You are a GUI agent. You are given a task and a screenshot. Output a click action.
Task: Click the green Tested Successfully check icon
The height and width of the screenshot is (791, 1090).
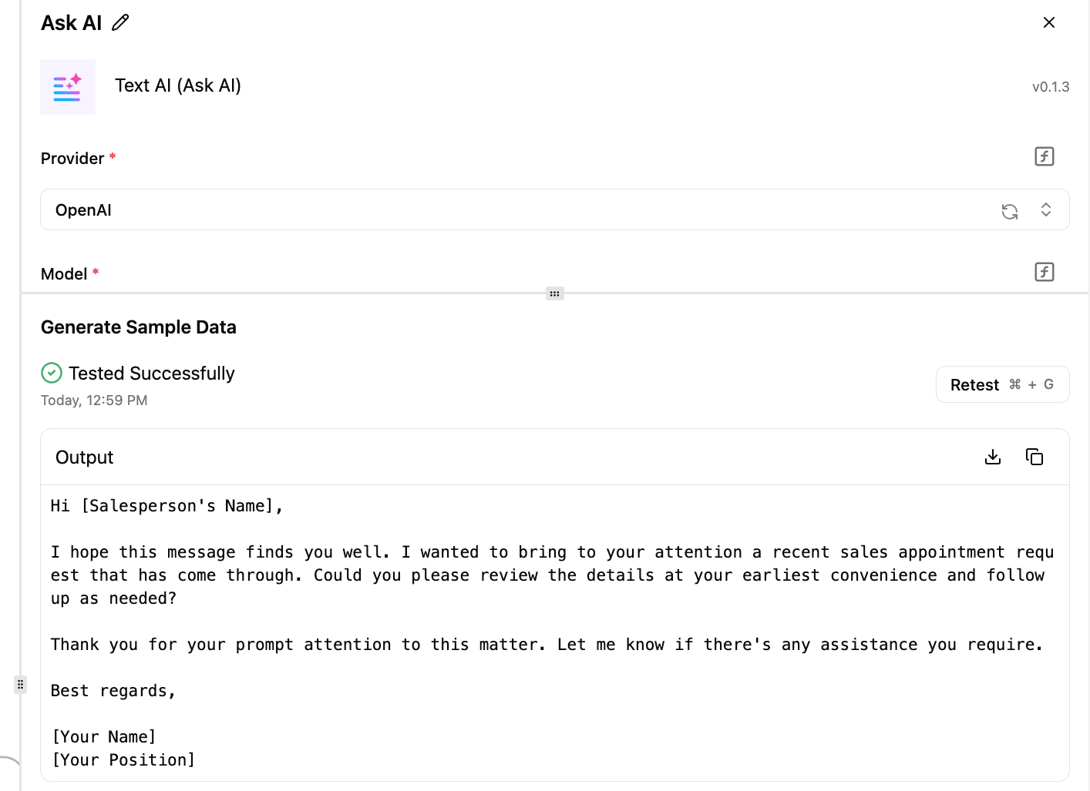(52, 373)
